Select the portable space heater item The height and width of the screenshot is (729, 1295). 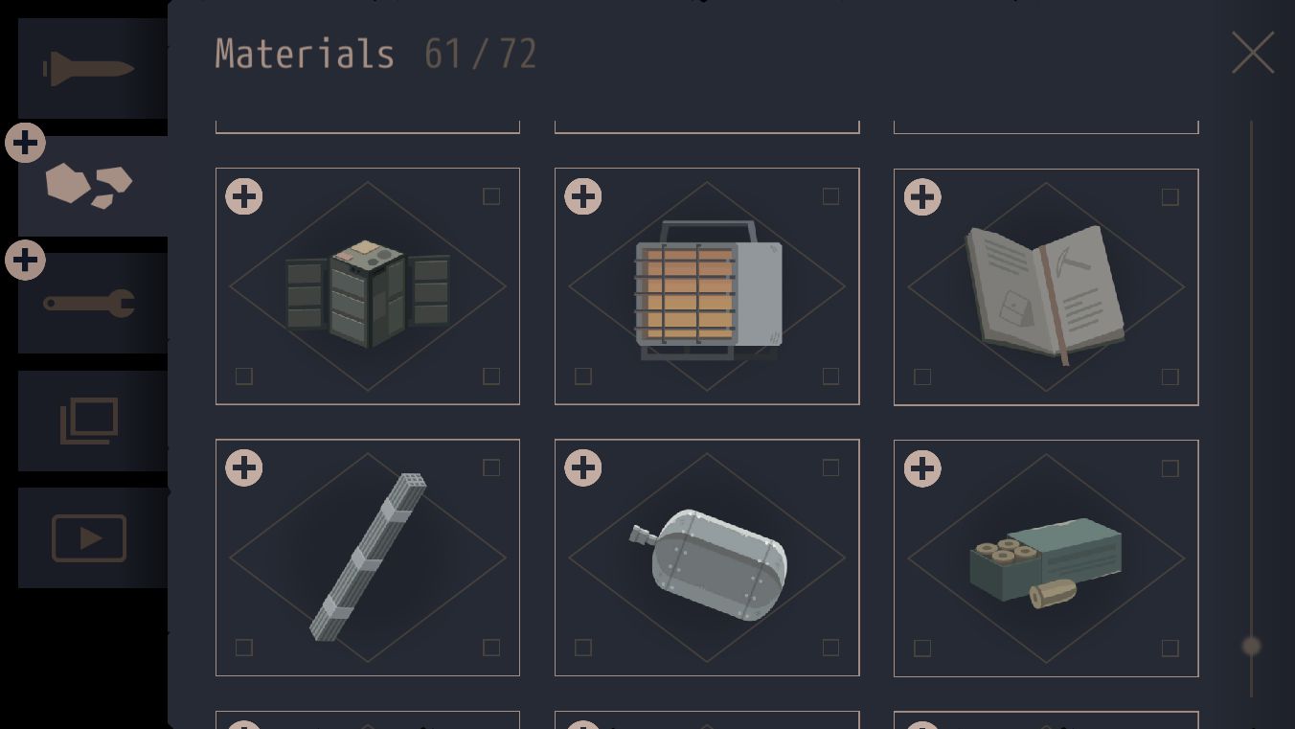click(707, 286)
